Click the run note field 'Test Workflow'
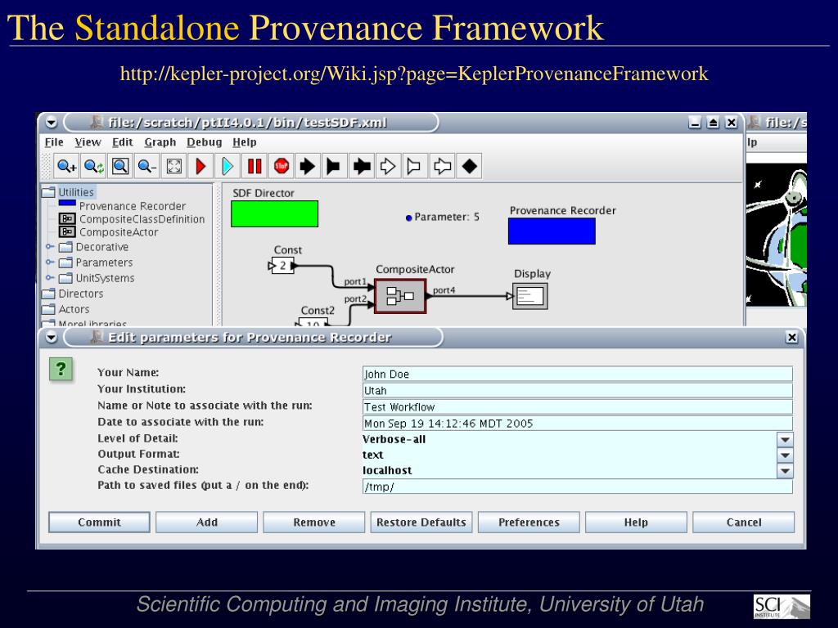The image size is (838, 628). (577, 407)
